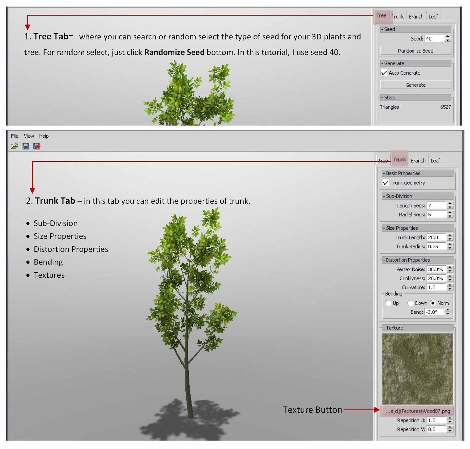Increase the Seed value with its up arrow
Viewport: 470px width, 449px height.
(447, 36)
